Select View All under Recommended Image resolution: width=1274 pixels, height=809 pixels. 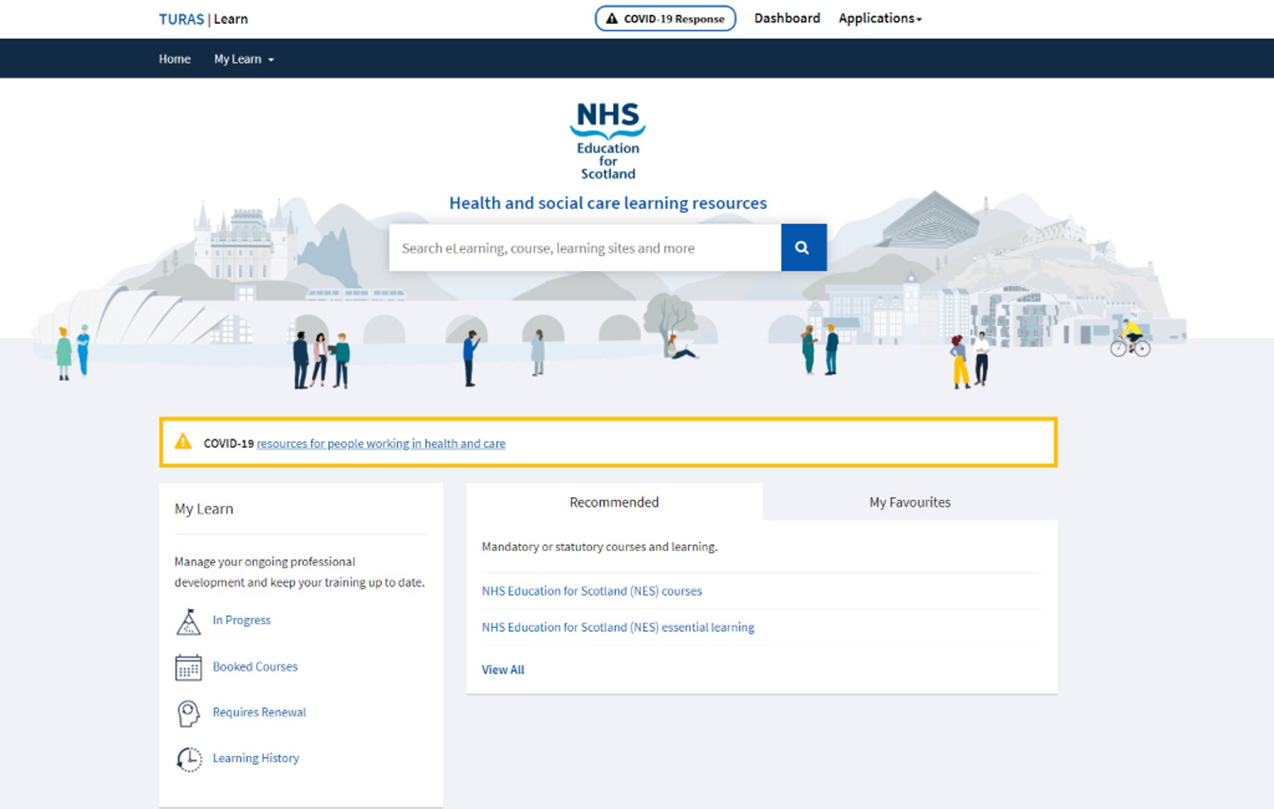(x=503, y=669)
